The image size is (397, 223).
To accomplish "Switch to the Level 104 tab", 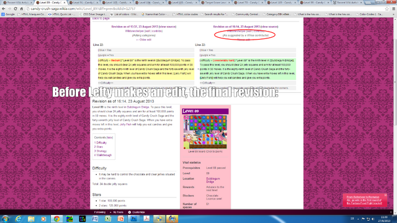I will click(149, 2).
